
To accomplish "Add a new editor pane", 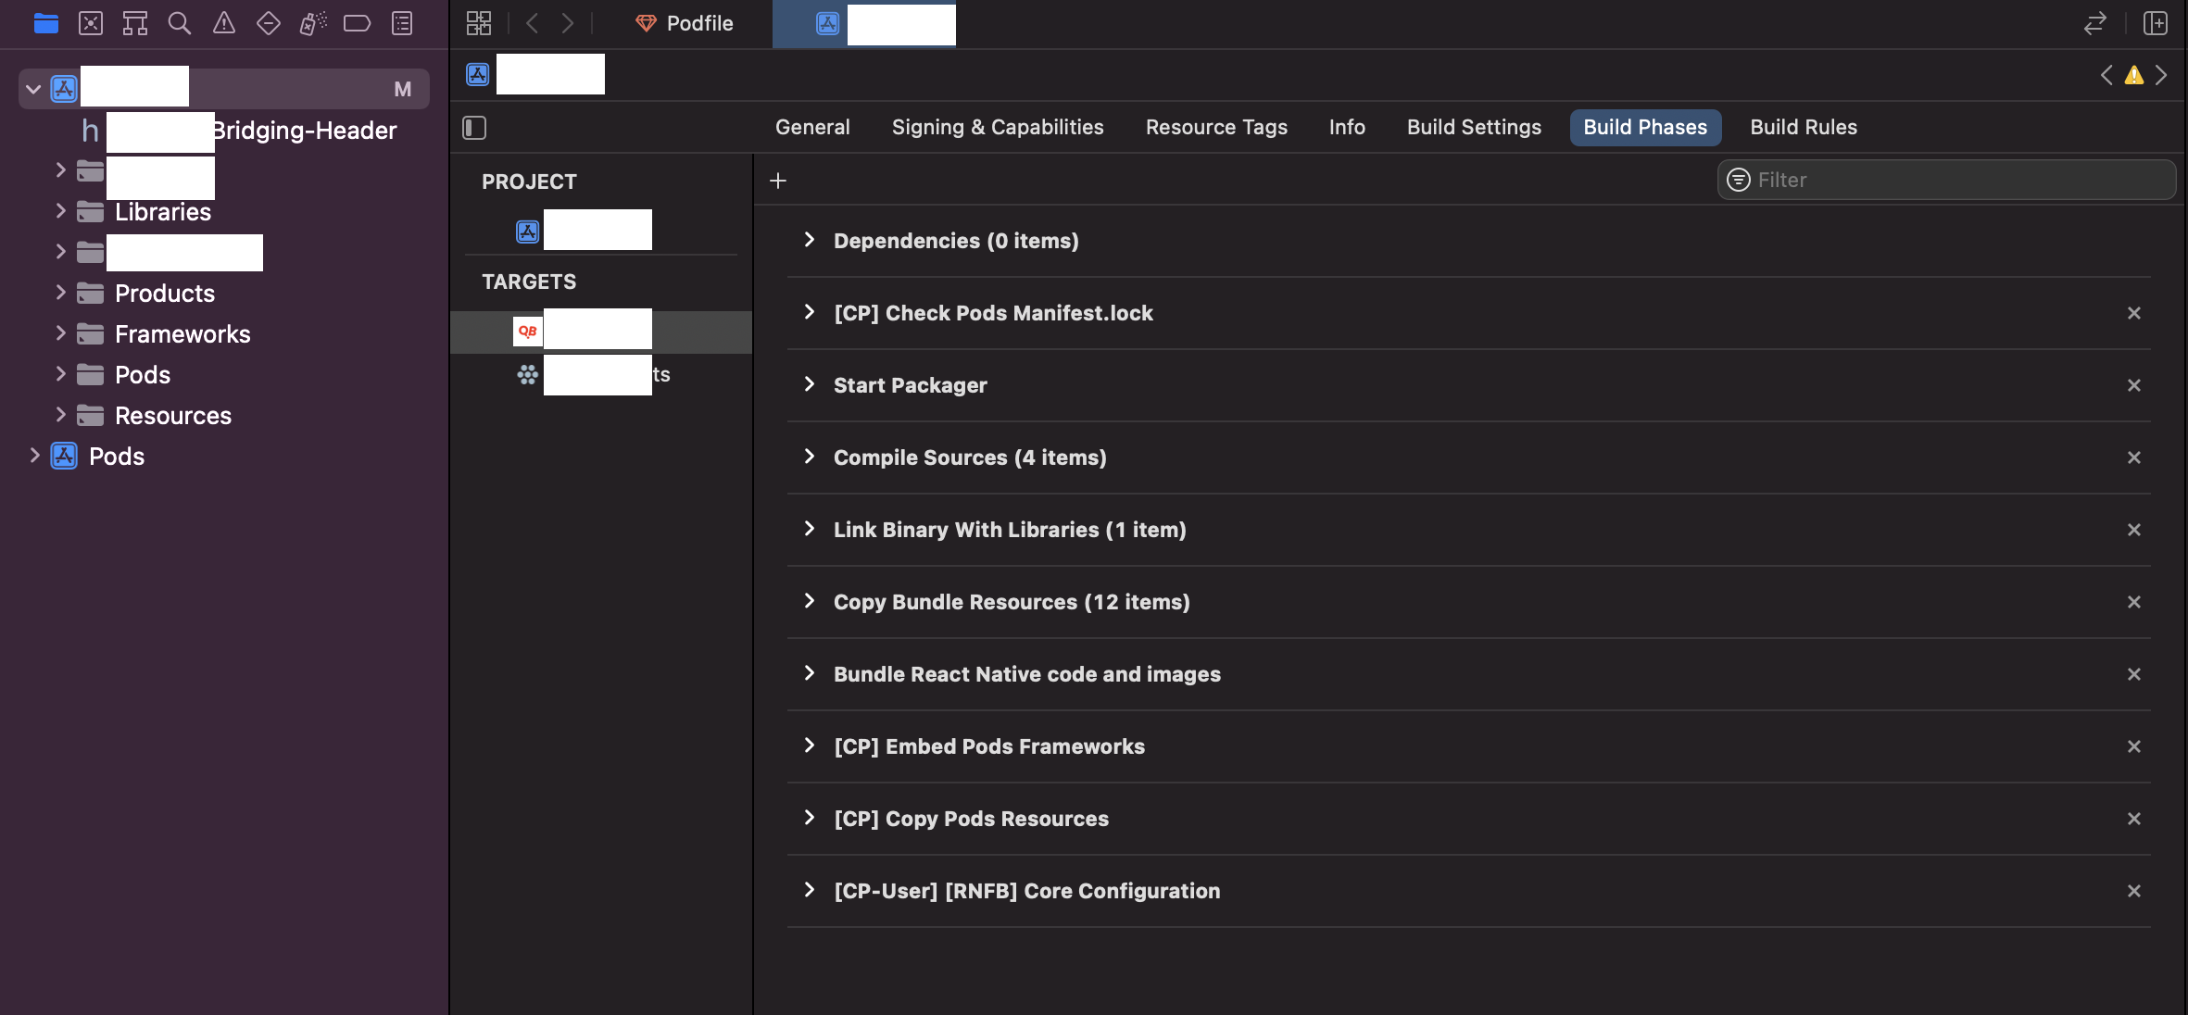I will [2156, 23].
